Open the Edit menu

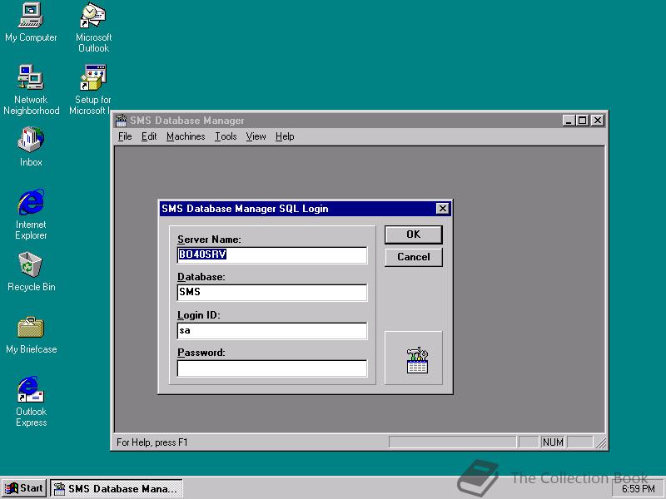(x=149, y=136)
